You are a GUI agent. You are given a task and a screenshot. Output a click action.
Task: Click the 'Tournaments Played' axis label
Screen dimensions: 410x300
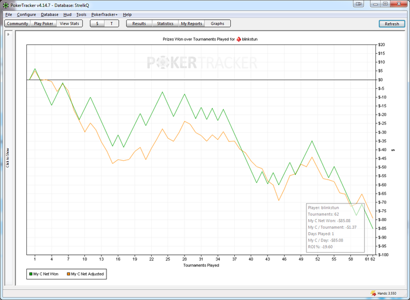(x=201, y=265)
